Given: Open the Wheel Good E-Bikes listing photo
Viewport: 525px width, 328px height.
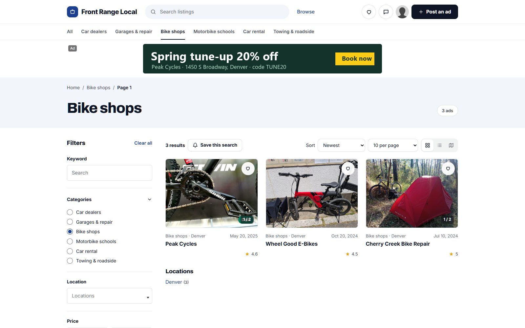Looking at the screenshot, I should click(312, 194).
